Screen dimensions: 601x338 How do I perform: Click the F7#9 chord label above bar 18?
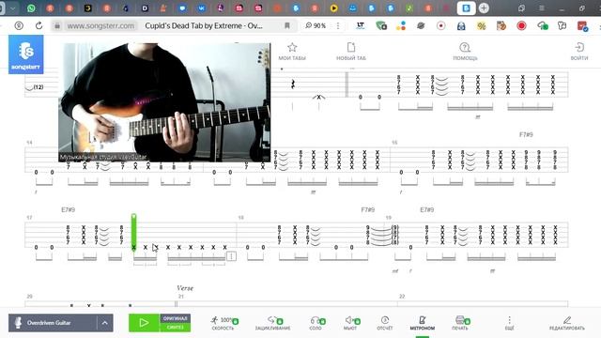[x=367, y=209]
